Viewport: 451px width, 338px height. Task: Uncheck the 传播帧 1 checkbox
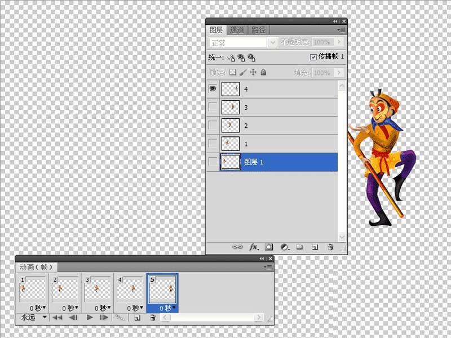313,57
